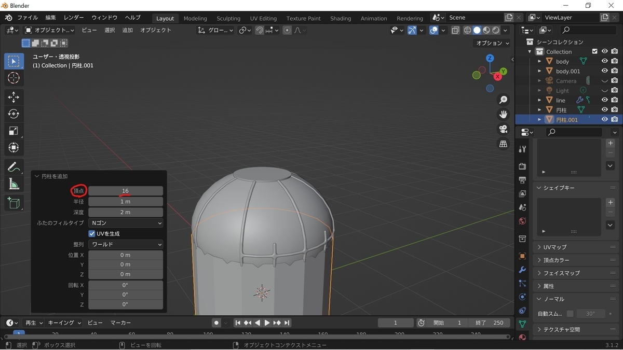Click the 頂点 value field showing 16
Image resolution: width=623 pixels, height=350 pixels.
click(x=126, y=191)
